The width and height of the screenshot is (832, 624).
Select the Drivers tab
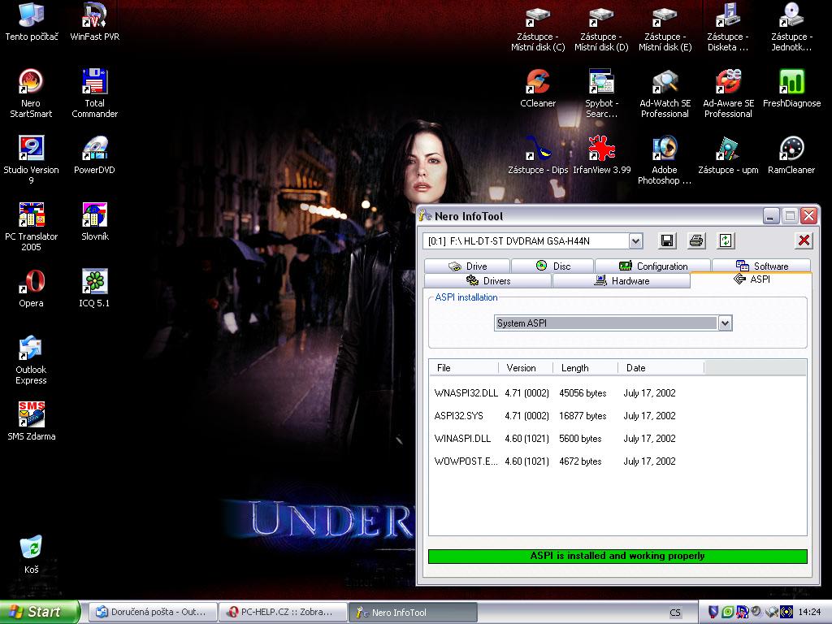tap(487, 280)
